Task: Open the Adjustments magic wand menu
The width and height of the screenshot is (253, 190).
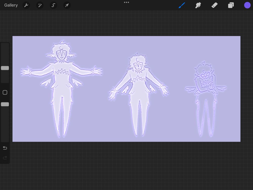Action: [40, 5]
